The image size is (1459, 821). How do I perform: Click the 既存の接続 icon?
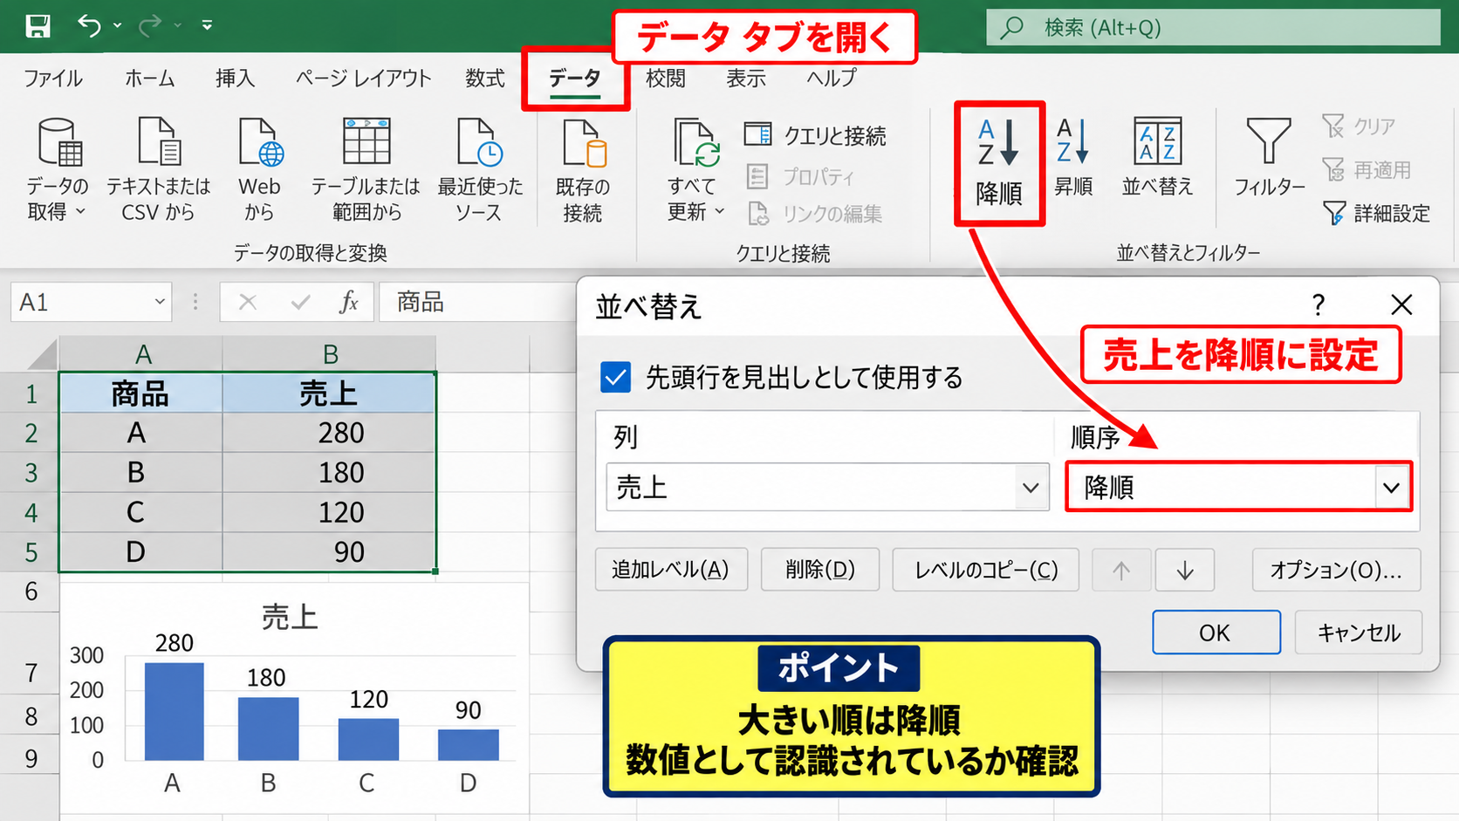pos(584,143)
